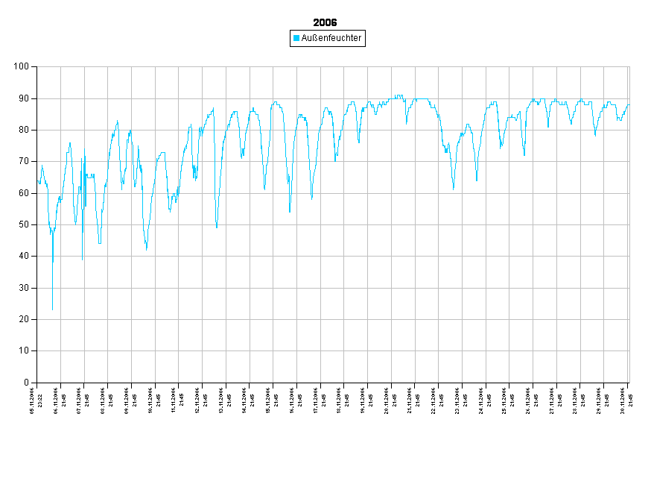The image size is (651, 481).
Task: Click the right border line of the plot
Action: (629, 224)
